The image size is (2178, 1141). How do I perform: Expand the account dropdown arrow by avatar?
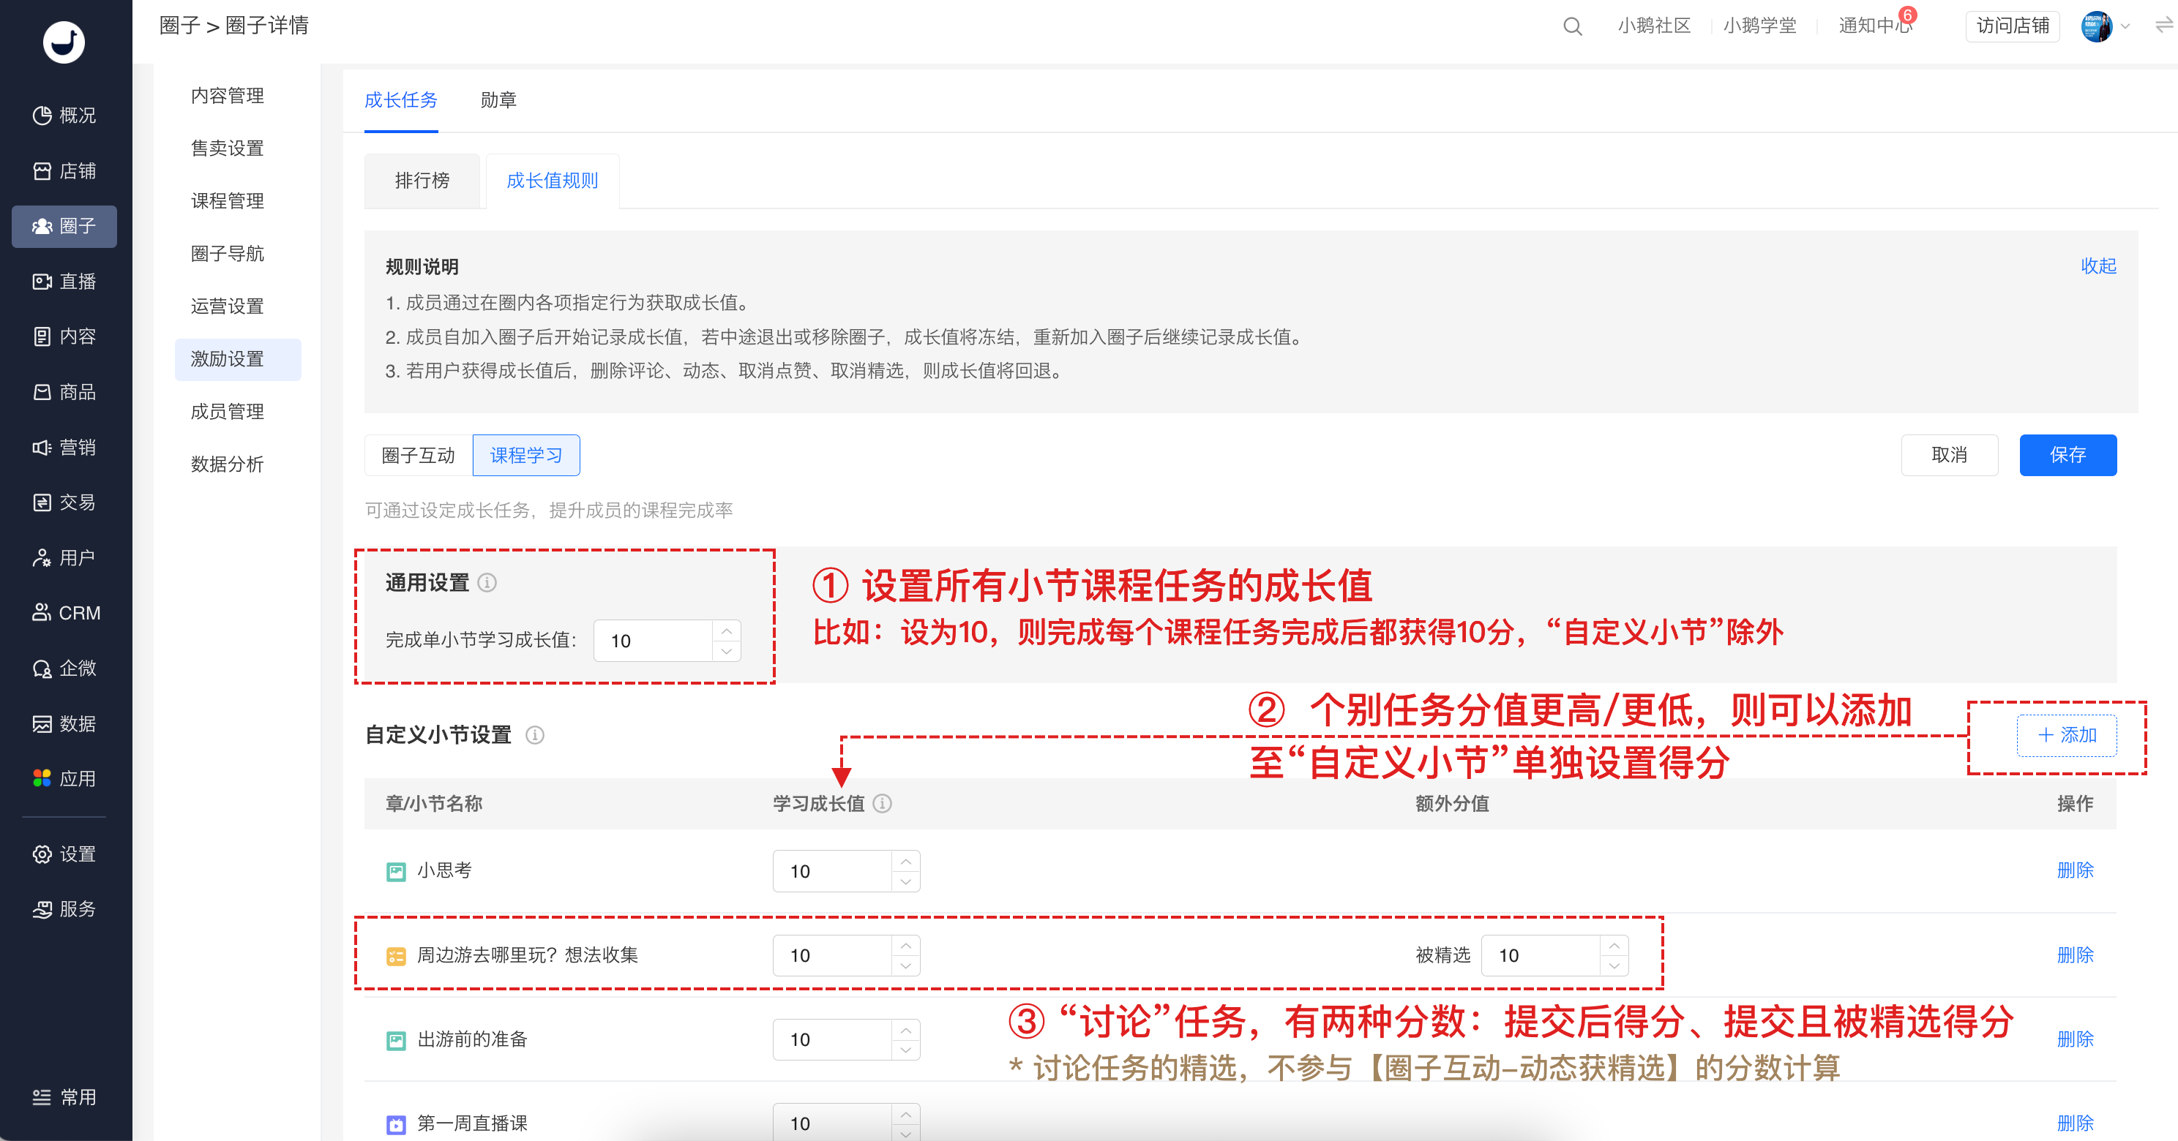[x=2125, y=26]
